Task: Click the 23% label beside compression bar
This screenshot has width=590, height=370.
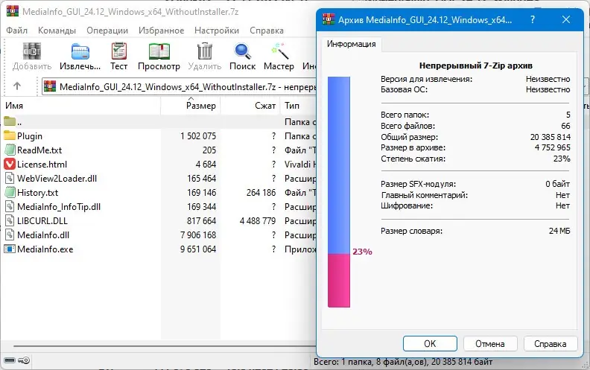Action: (x=362, y=252)
